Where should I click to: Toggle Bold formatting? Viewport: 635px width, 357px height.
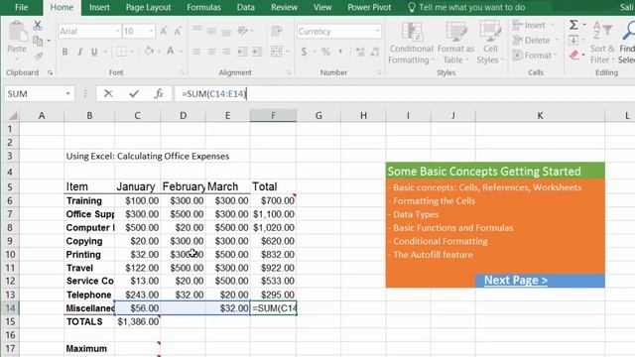pos(64,52)
